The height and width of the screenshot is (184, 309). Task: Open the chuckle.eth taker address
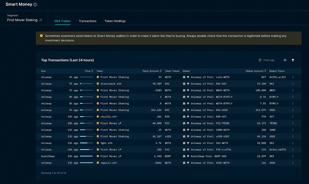coord(109,117)
